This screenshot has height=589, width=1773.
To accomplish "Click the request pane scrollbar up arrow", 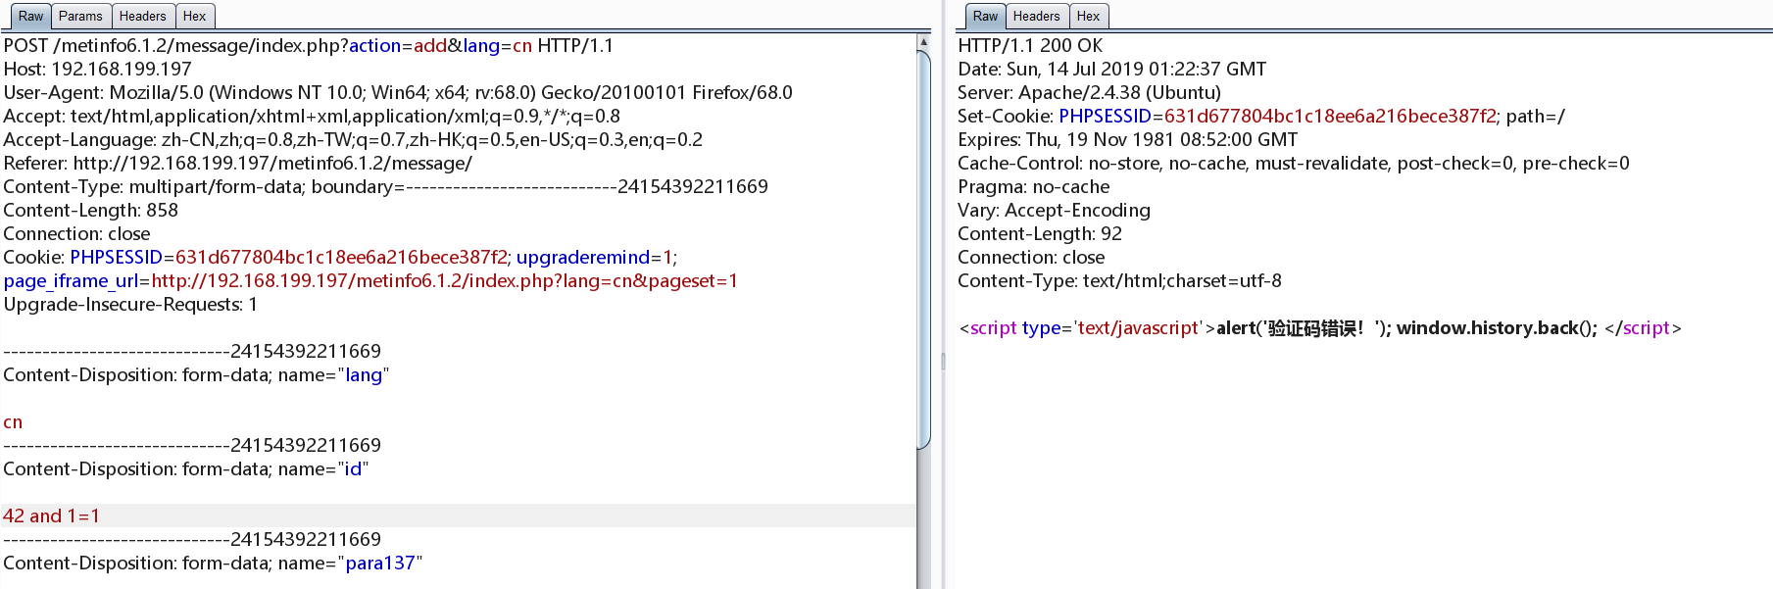I will (x=923, y=43).
